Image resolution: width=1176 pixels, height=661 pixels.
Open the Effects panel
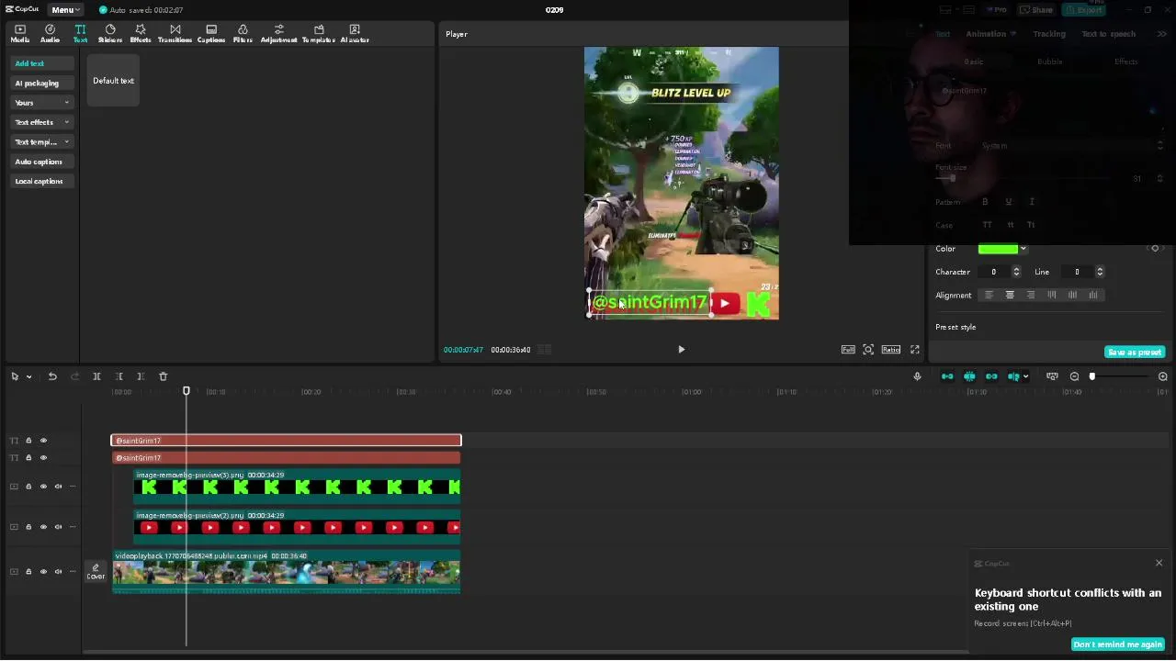141,34
